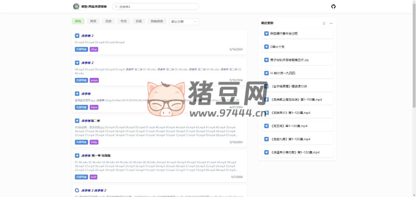Refresh the 最近更新 list
This screenshot has height=197, width=416.
[x=324, y=23]
